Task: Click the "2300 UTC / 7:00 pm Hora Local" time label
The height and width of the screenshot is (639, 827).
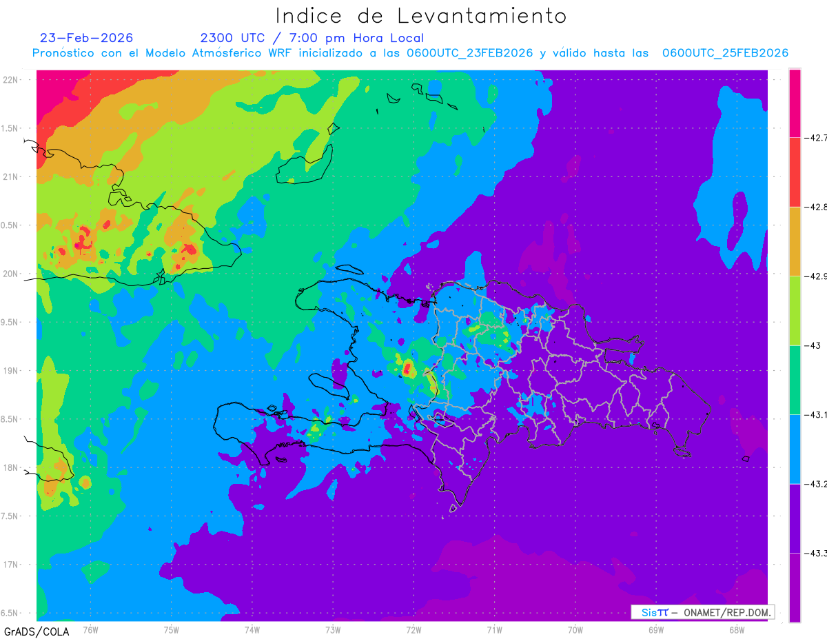Action: point(312,38)
